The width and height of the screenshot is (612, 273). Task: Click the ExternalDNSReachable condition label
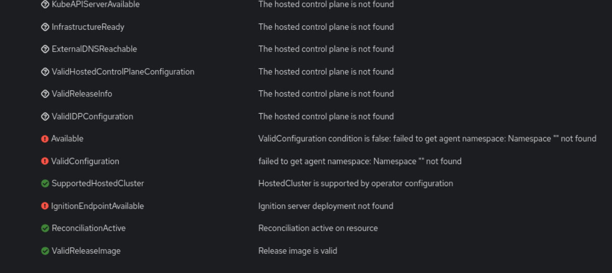point(94,49)
